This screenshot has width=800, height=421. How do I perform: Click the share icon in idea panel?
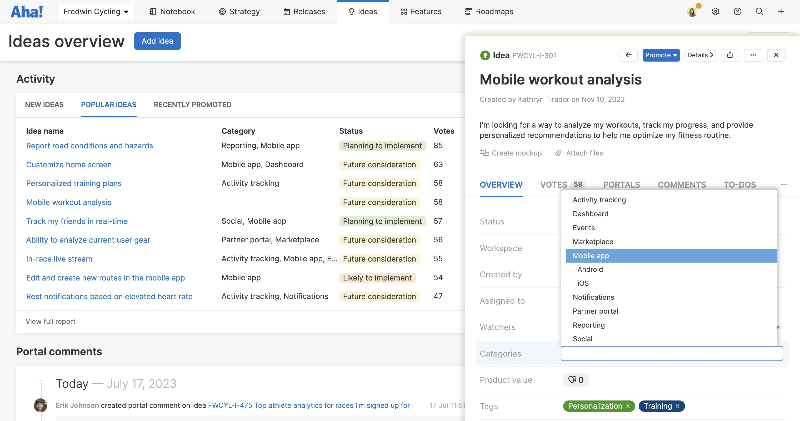pos(730,55)
